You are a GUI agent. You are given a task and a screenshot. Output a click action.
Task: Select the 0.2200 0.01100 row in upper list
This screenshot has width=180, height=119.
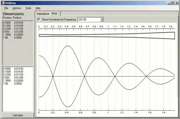pos(13,29)
